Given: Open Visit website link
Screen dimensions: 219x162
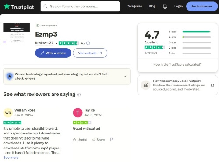Looking at the screenshot, I should tap(90, 53).
